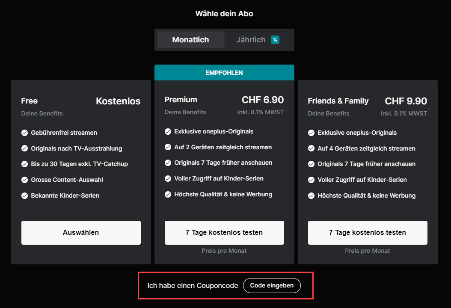
Task: Click the Friends & Family plan title
Action: coord(338,101)
